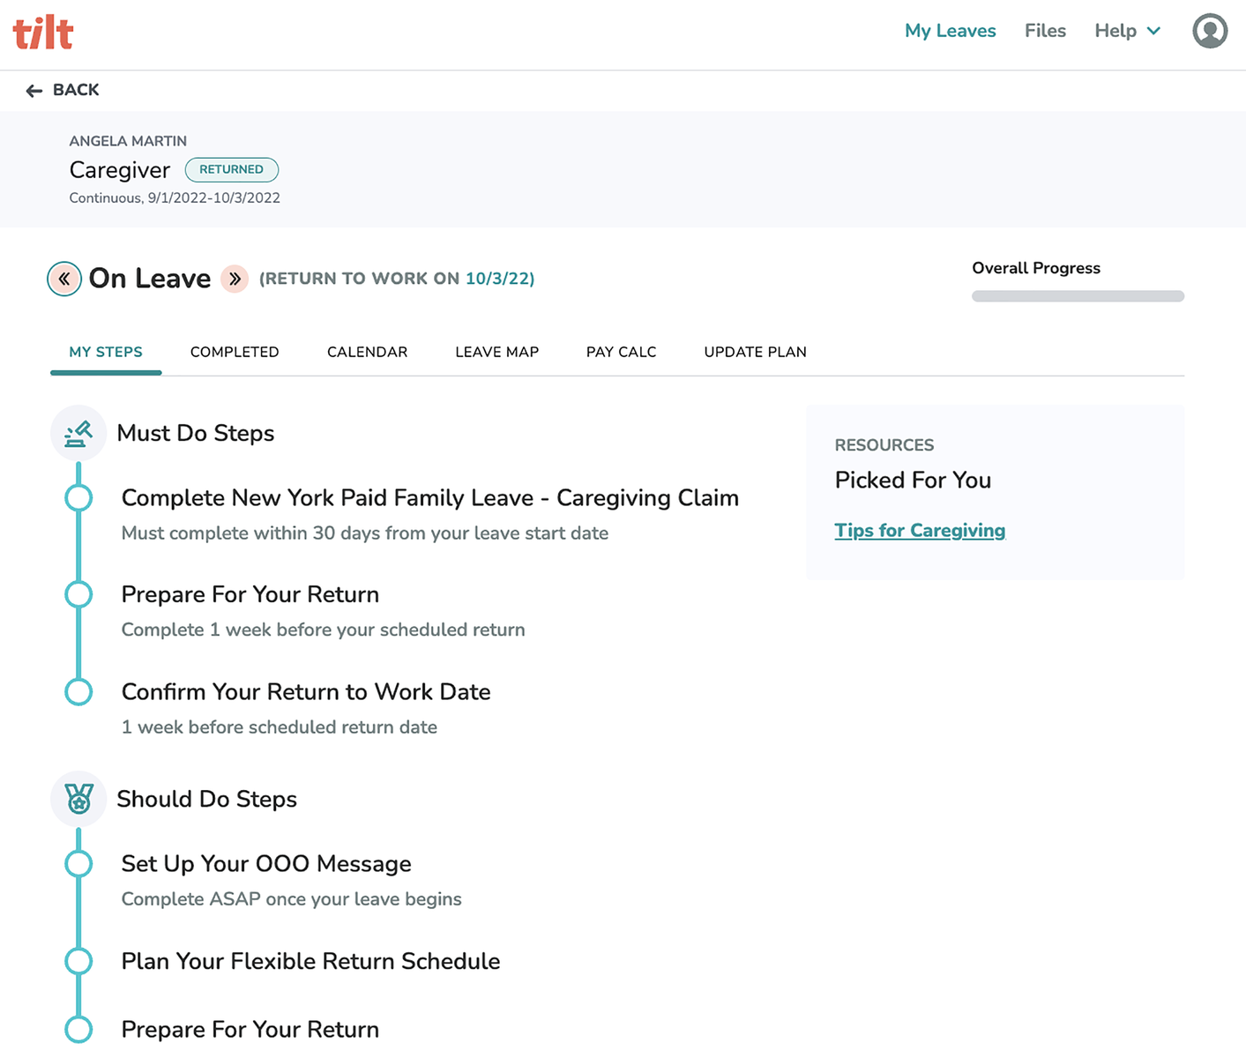This screenshot has height=1058, width=1246.
Task: Switch to the COMPLETED tab
Action: pos(234,352)
